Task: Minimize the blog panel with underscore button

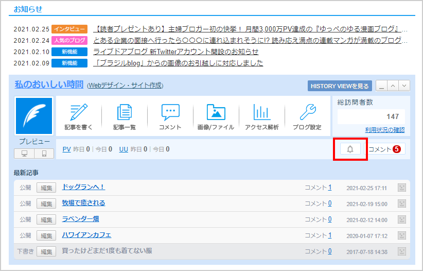Action: 381,86
